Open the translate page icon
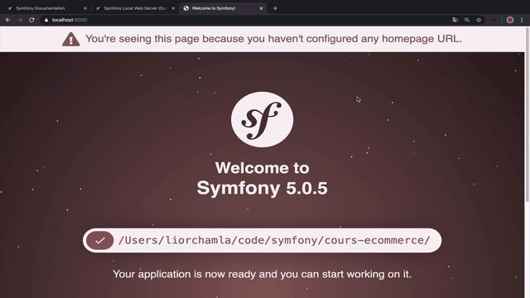The height and width of the screenshot is (298, 530). [455, 20]
